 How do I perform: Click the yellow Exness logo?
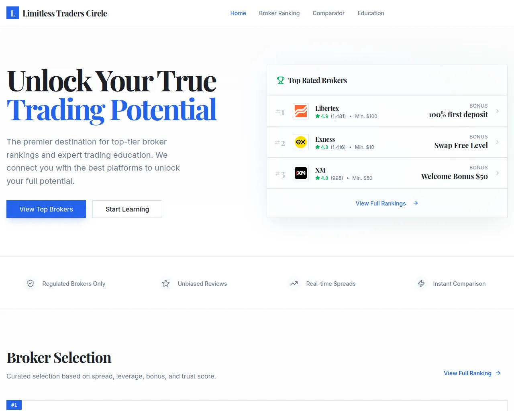pyautogui.click(x=301, y=142)
